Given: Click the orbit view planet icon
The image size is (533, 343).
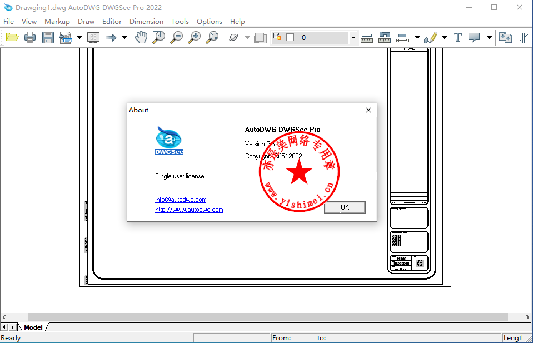Looking at the screenshot, I should pyautogui.click(x=234, y=37).
